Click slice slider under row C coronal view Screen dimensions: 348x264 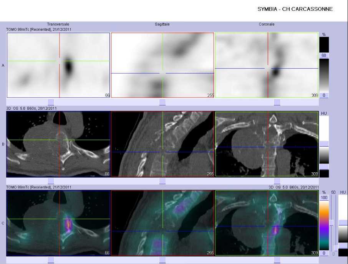[x=277, y=260]
